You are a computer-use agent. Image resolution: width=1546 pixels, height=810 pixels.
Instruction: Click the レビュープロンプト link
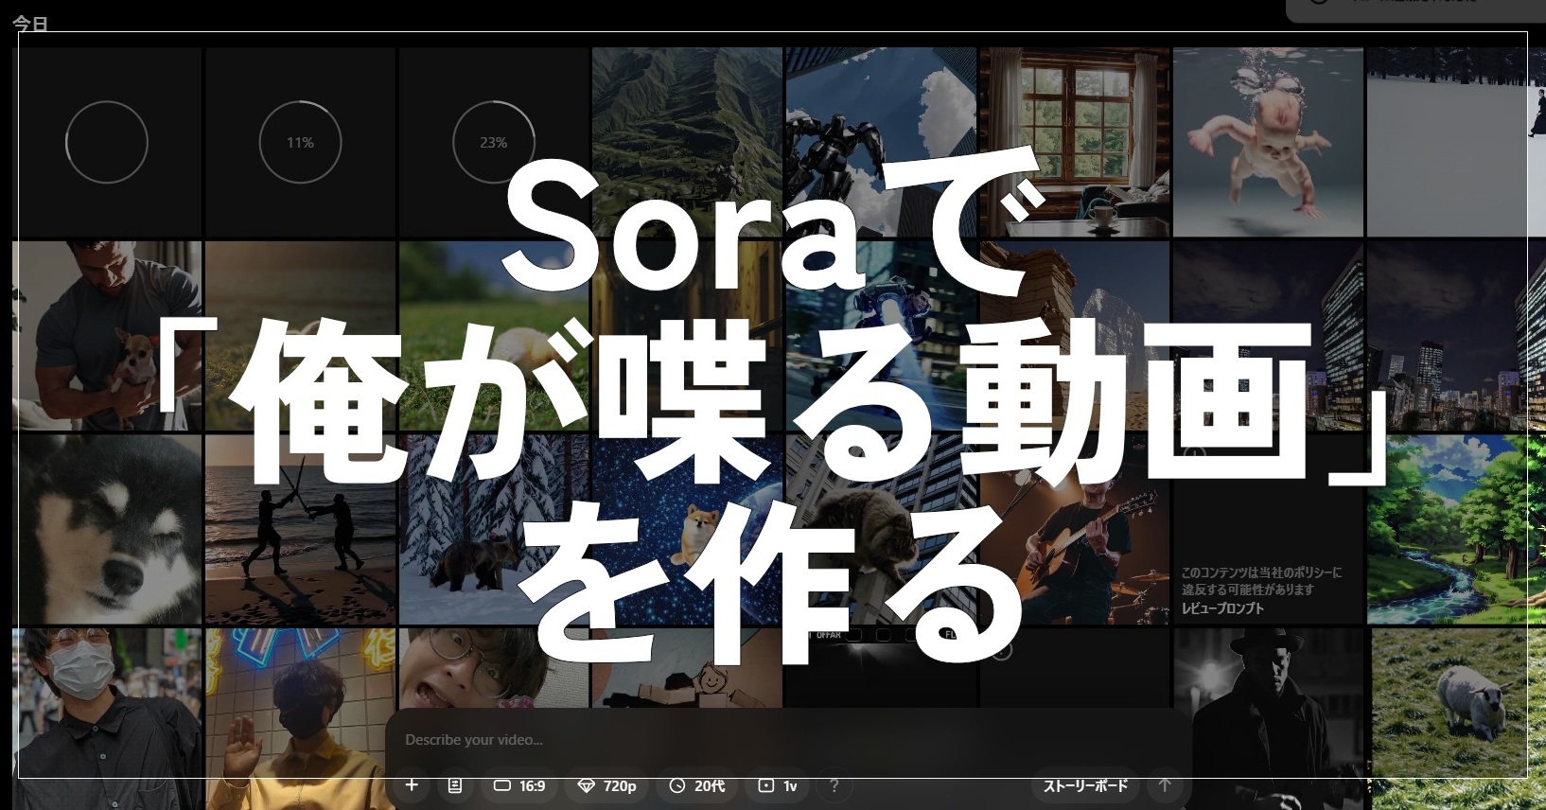coord(1222,607)
